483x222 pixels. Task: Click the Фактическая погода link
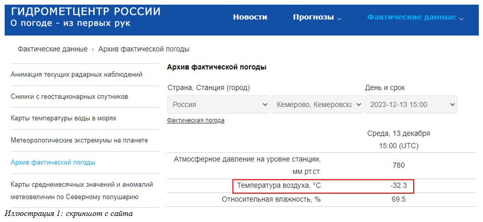(196, 120)
